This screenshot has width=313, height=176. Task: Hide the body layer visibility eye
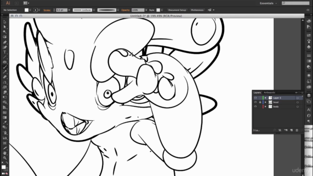pos(255,107)
